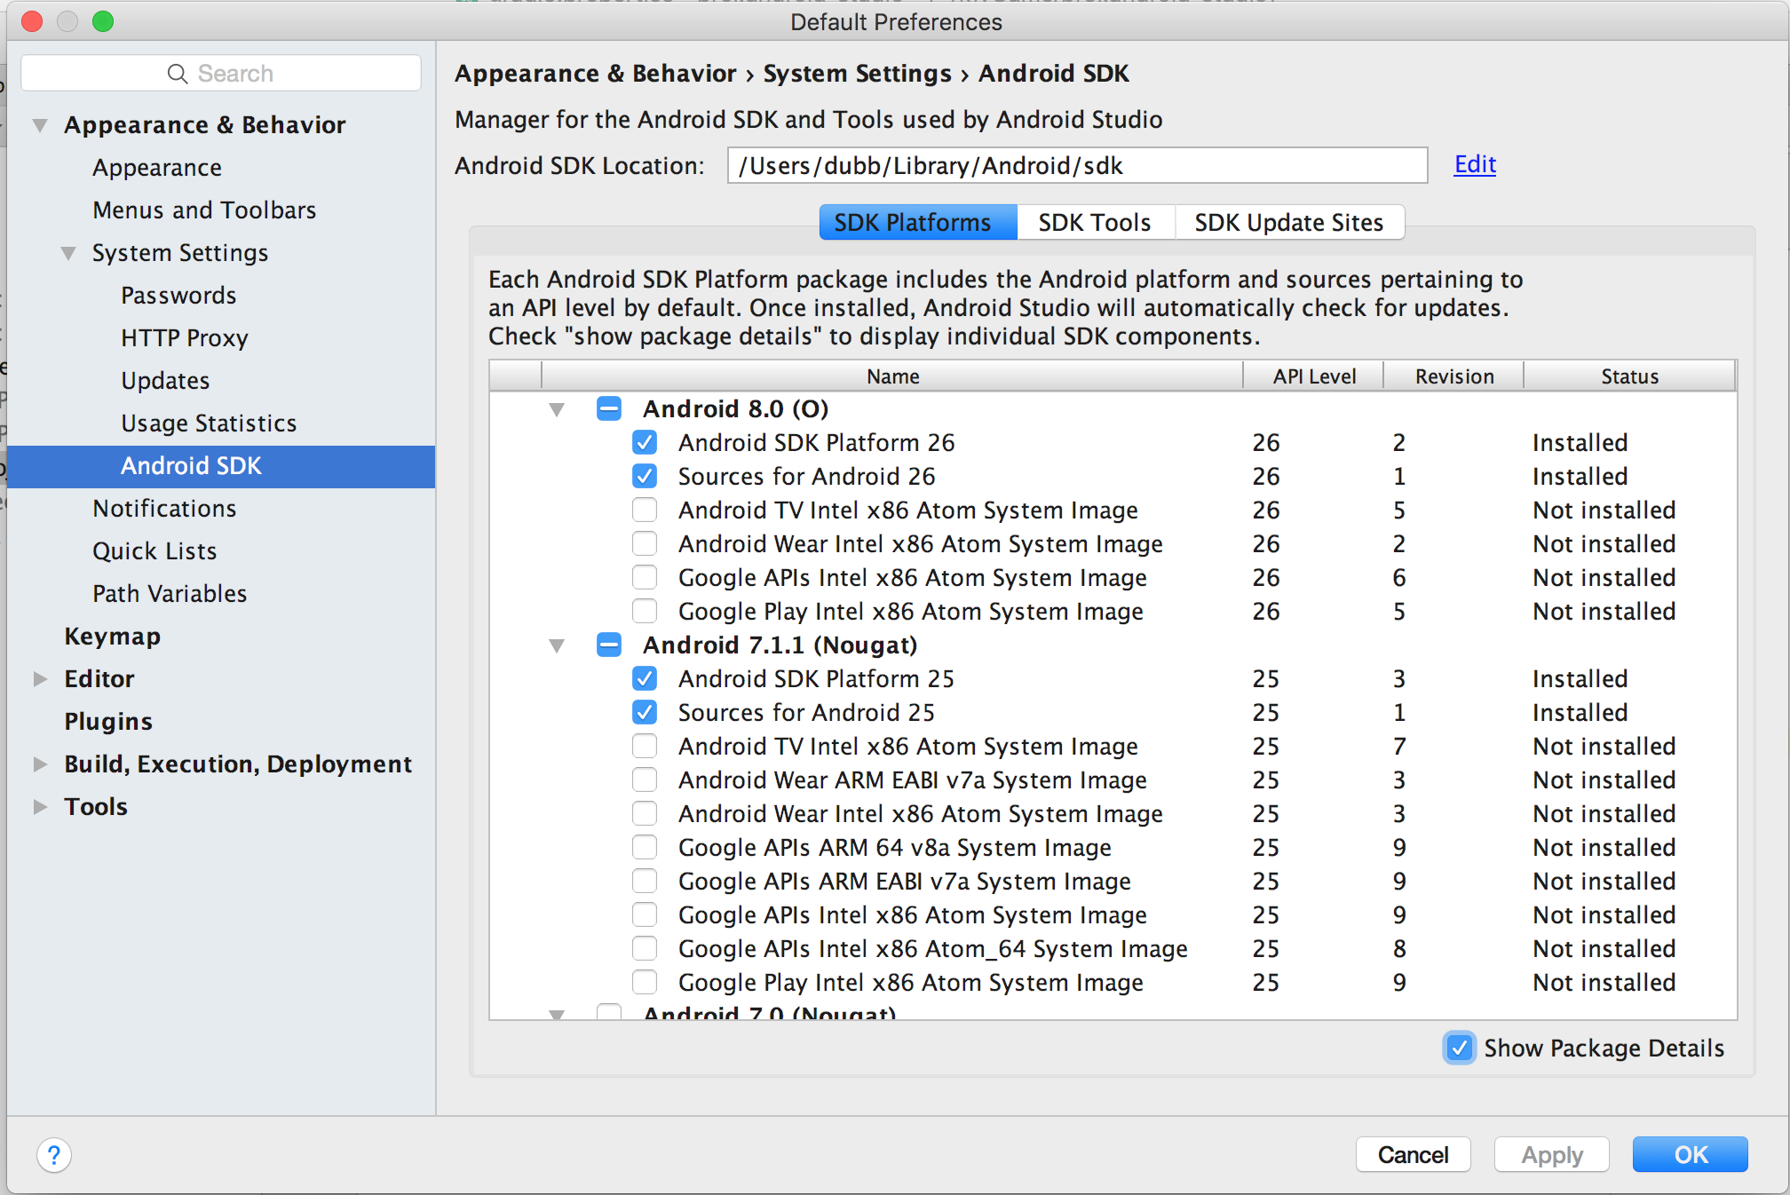The width and height of the screenshot is (1790, 1195).
Task: Open Updates settings page
Action: pos(165,381)
